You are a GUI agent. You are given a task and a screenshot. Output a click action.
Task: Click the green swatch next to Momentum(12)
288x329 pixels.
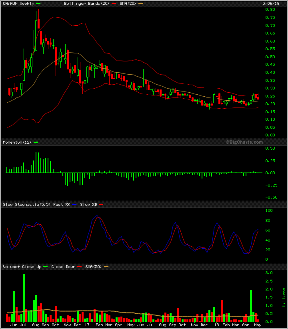[36, 142]
